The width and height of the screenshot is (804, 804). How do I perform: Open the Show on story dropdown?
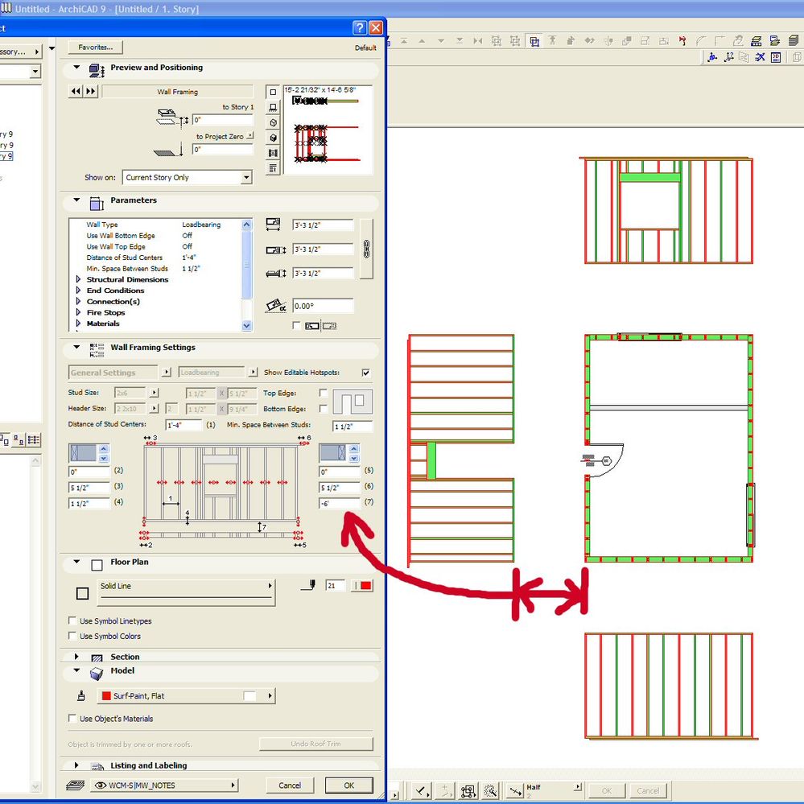point(246,177)
